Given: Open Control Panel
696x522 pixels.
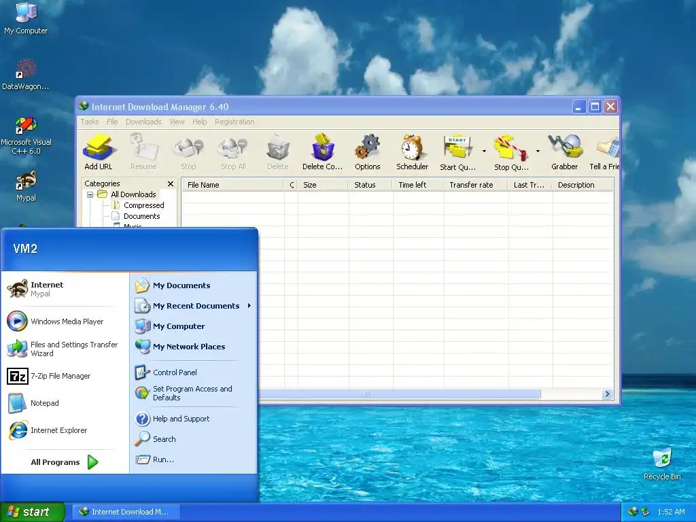Looking at the screenshot, I should click(193, 372).
